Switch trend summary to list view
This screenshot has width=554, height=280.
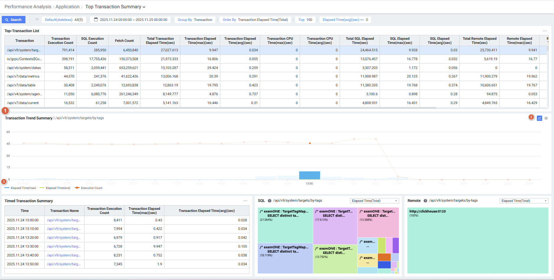point(546,118)
